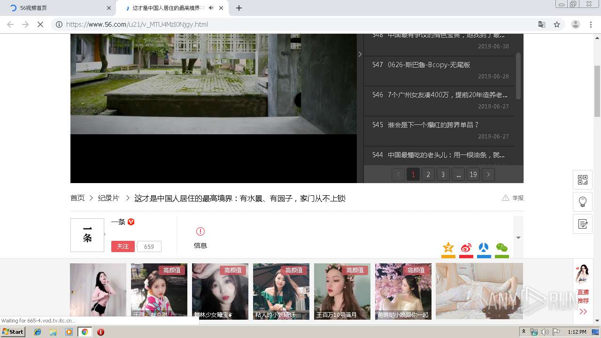Select playlist page 1

pyautogui.click(x=413, y=175)
